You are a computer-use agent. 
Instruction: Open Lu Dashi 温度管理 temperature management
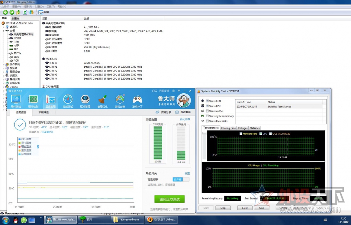pos(50,101)
